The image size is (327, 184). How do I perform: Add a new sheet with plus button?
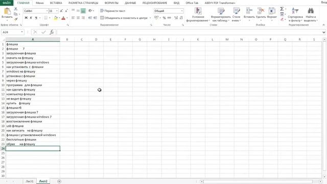pos(59,181)
